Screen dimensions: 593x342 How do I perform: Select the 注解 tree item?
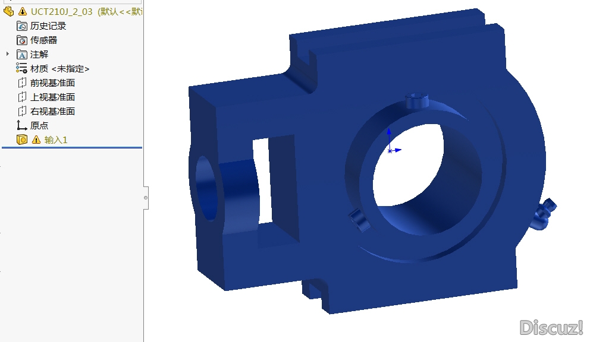[39, 55]
